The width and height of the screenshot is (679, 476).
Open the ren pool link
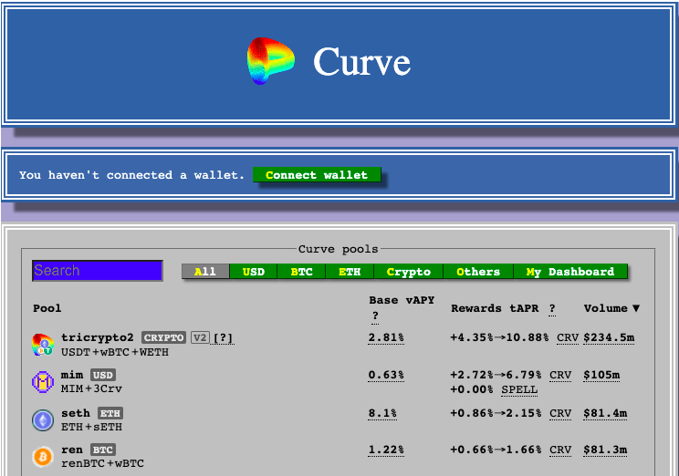72,450
